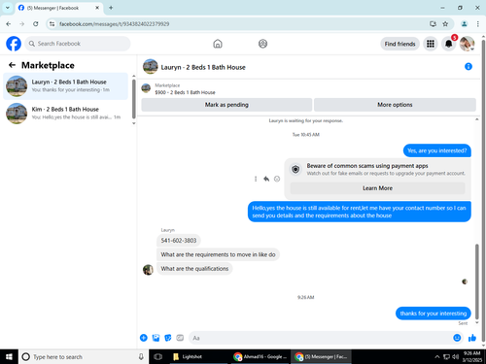Open the more actions dots beside the warning
The height and width of the screenshot is (364, 486).
pyautogui.click(x=256, y=179)
